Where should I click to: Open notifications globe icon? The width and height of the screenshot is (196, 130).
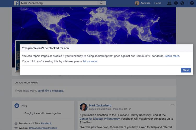coord(182,3)
